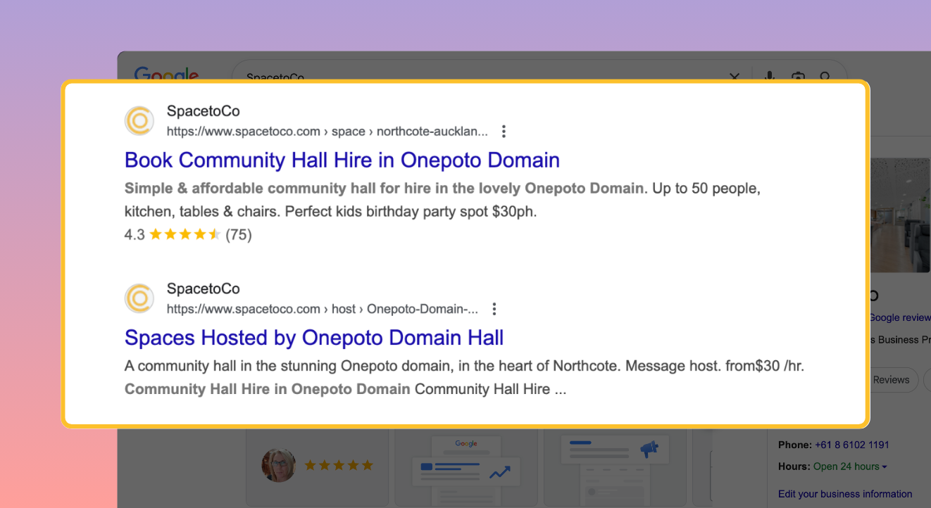Click SpacetoCo favicon of second search result

pyautogui.click(x=139, y=298)
